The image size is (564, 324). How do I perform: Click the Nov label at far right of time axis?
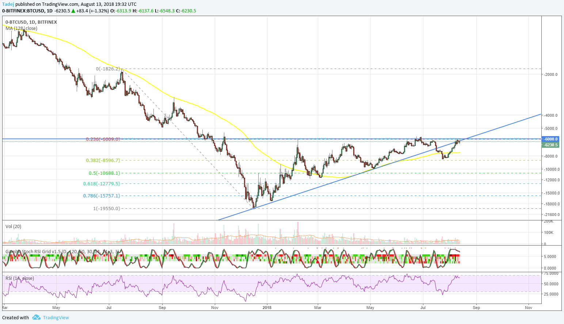[529, 308]
